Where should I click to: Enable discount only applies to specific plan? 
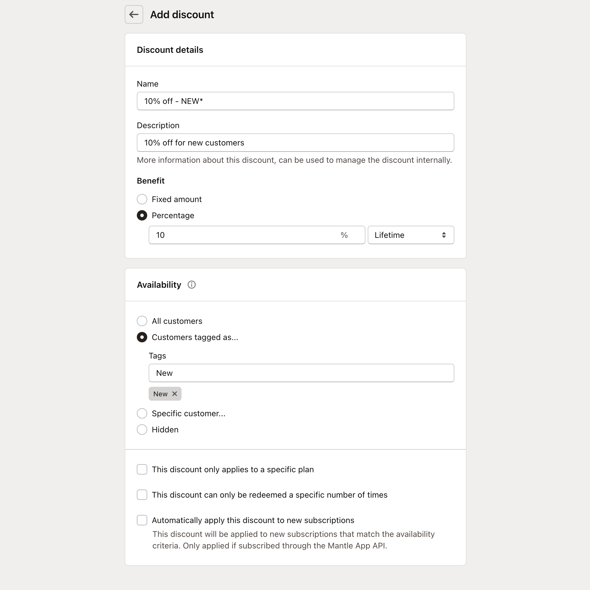point(142,469)
